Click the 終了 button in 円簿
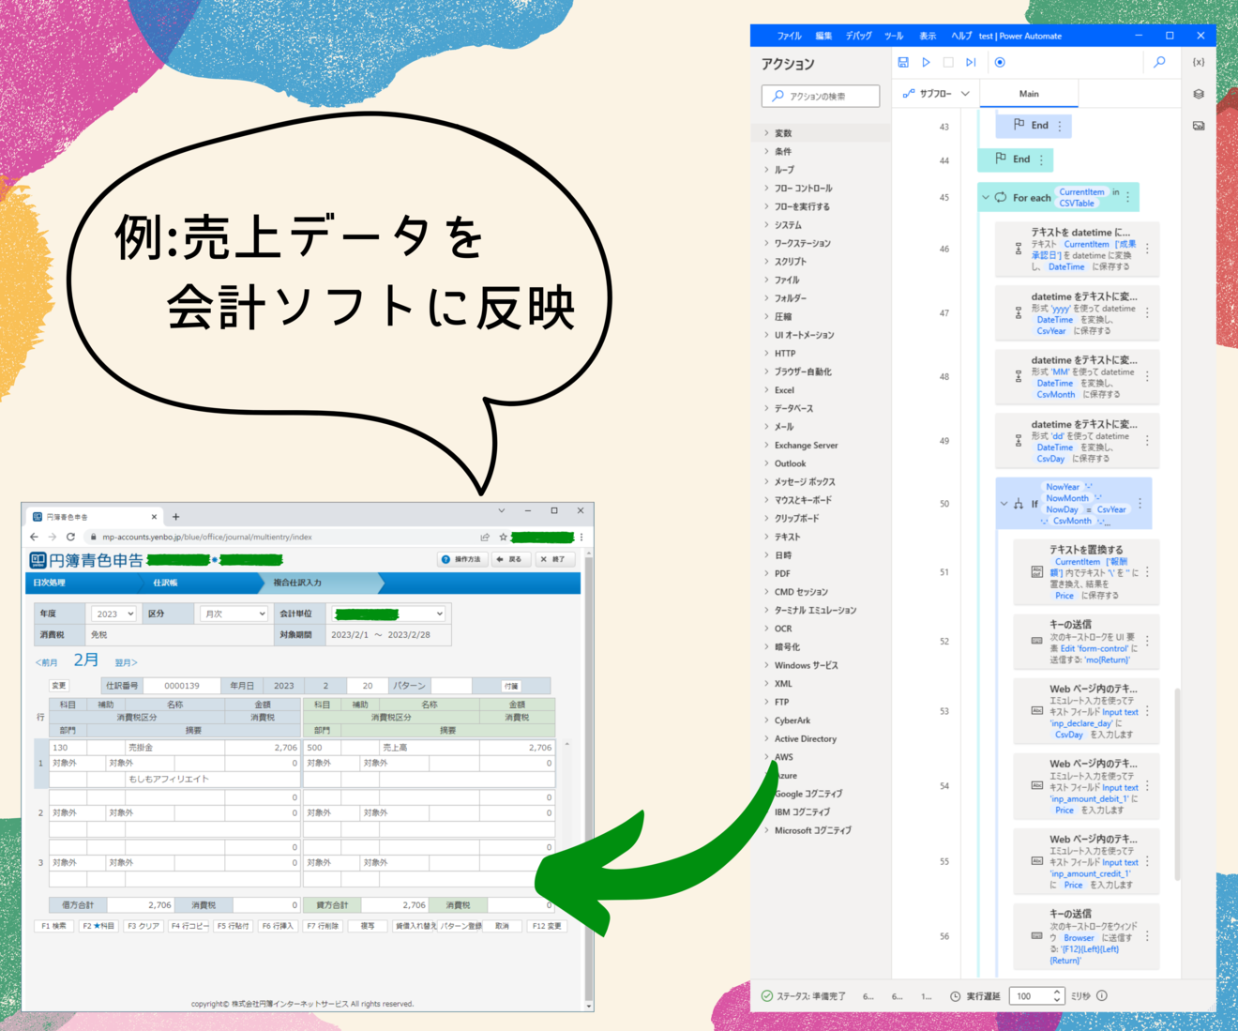Image resolution: width=1238 pixels, height=1031 pixels. tap(553, 559)
